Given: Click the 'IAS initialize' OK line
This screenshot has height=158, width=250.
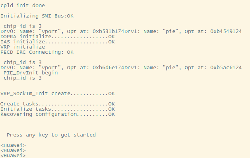Looking at the screenshot, I should pos(57,42).
